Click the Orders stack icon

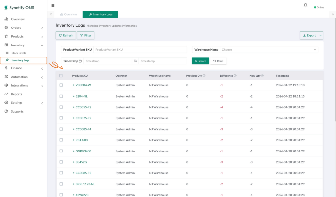(x=6, y=27)
